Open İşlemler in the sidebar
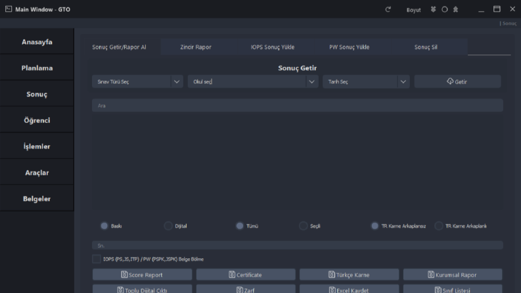The height and width of the screenshot is (293, 521). point(37,146)
